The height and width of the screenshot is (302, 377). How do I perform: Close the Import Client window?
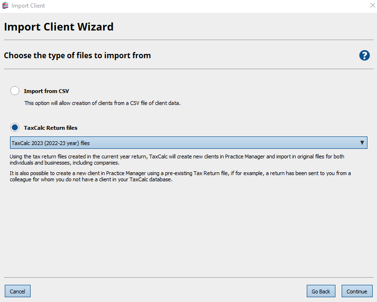pos(372,6)
